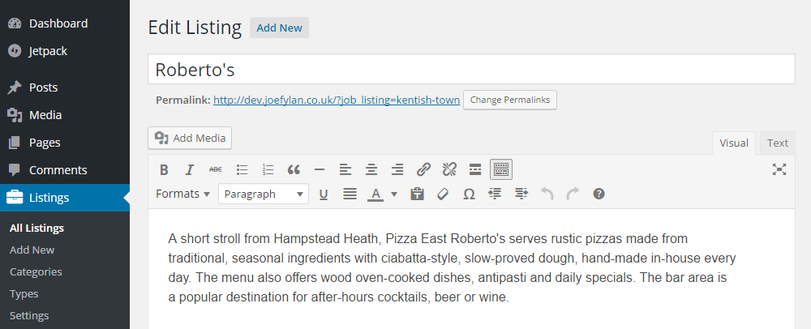Screen dimensions: 811x329
Task: Switch to the Visual editor tab
Action: pos(733,143)
